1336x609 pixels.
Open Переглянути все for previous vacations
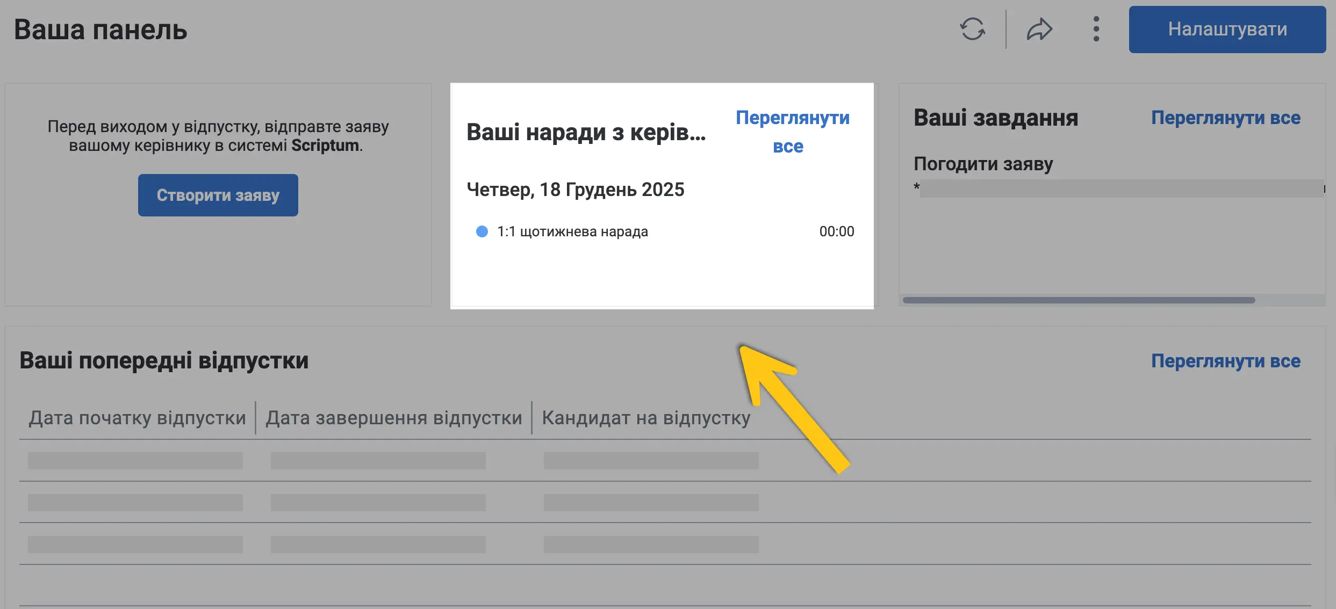1226,361
